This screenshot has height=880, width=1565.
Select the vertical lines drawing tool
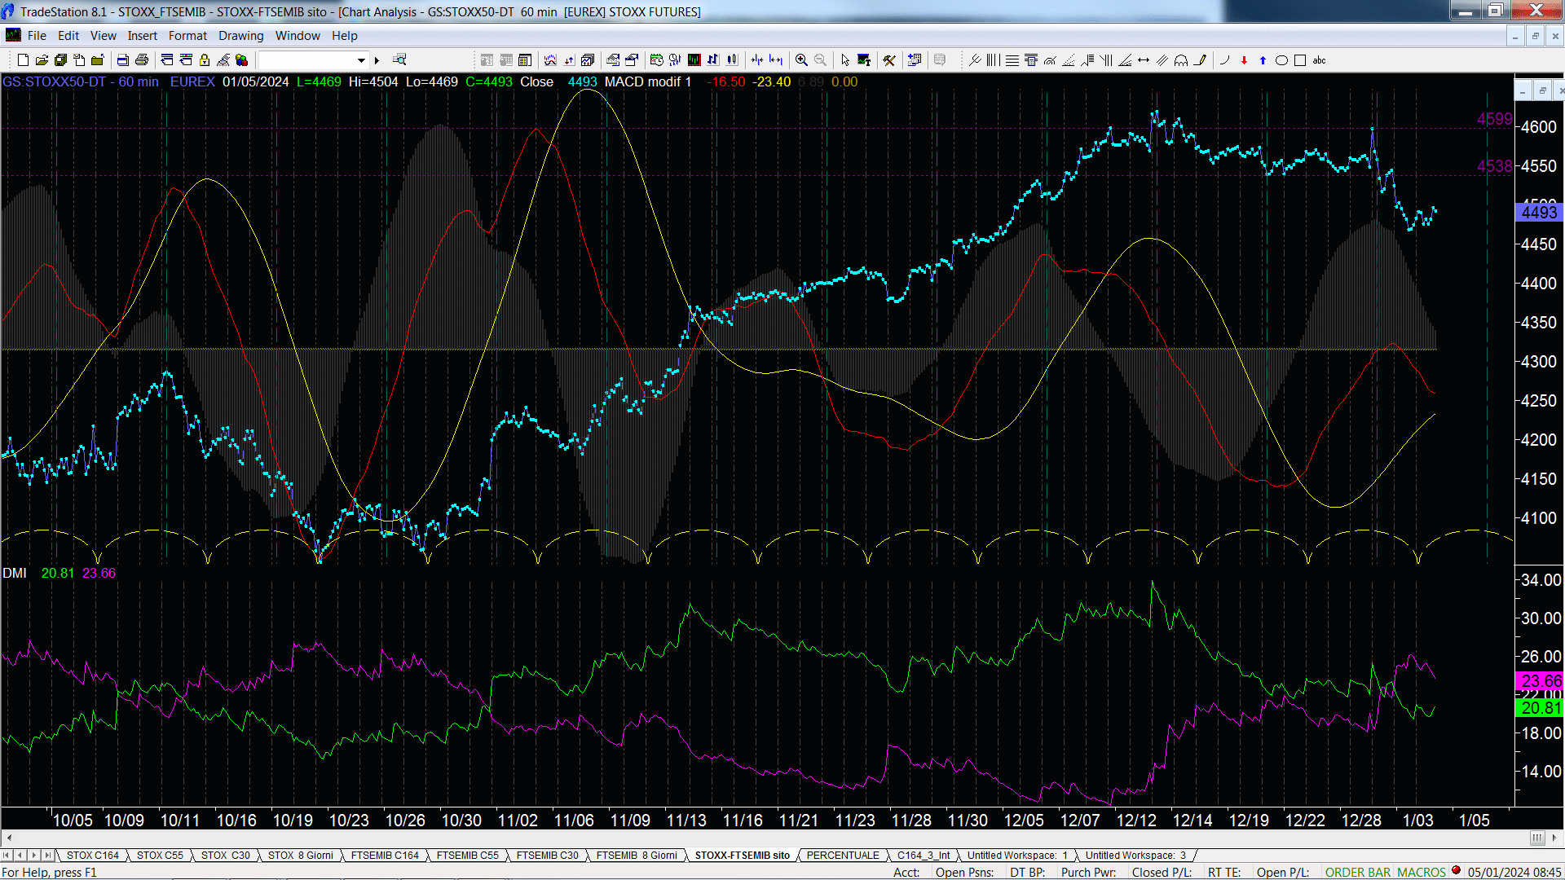pyautogui.click(x=993, y=60)
